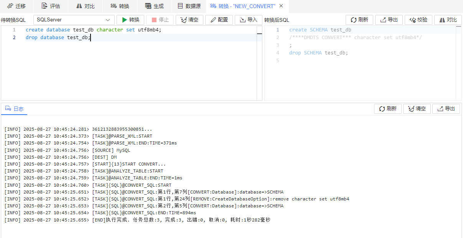Open the top 对比 (Compare) tab
This screenshot has width=463, height=238.
[x=85, y=6]
